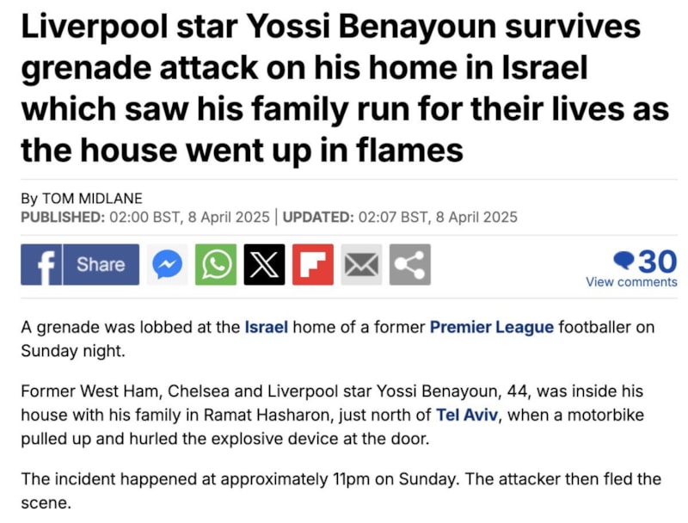The width and height of the screenshot is (688, 523).
Task: Share the article on Flipboard
Action: click(312, 264)
